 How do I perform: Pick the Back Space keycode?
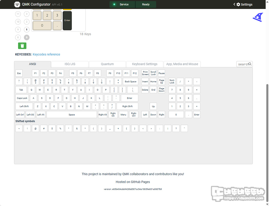point(131,81)
